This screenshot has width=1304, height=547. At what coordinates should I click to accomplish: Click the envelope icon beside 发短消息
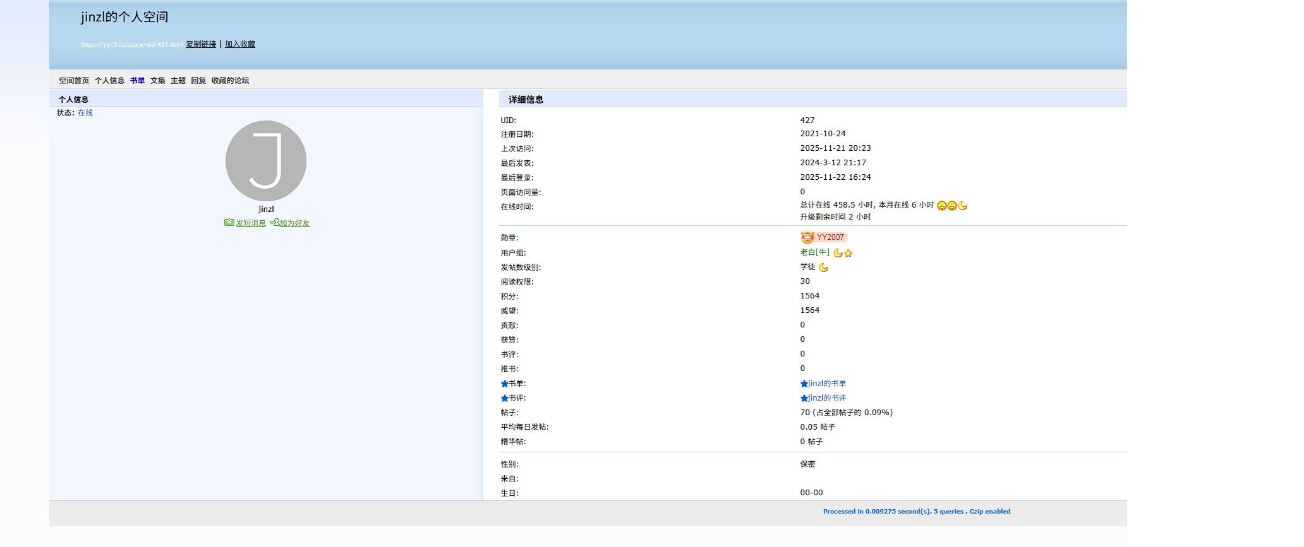click(229, 223)
